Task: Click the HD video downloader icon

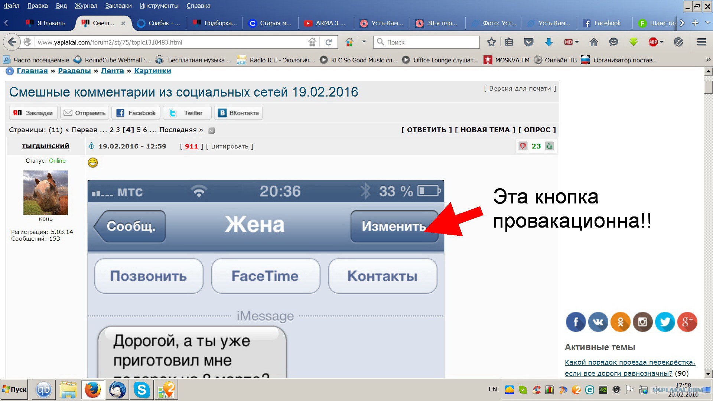Action: [568, 42]
